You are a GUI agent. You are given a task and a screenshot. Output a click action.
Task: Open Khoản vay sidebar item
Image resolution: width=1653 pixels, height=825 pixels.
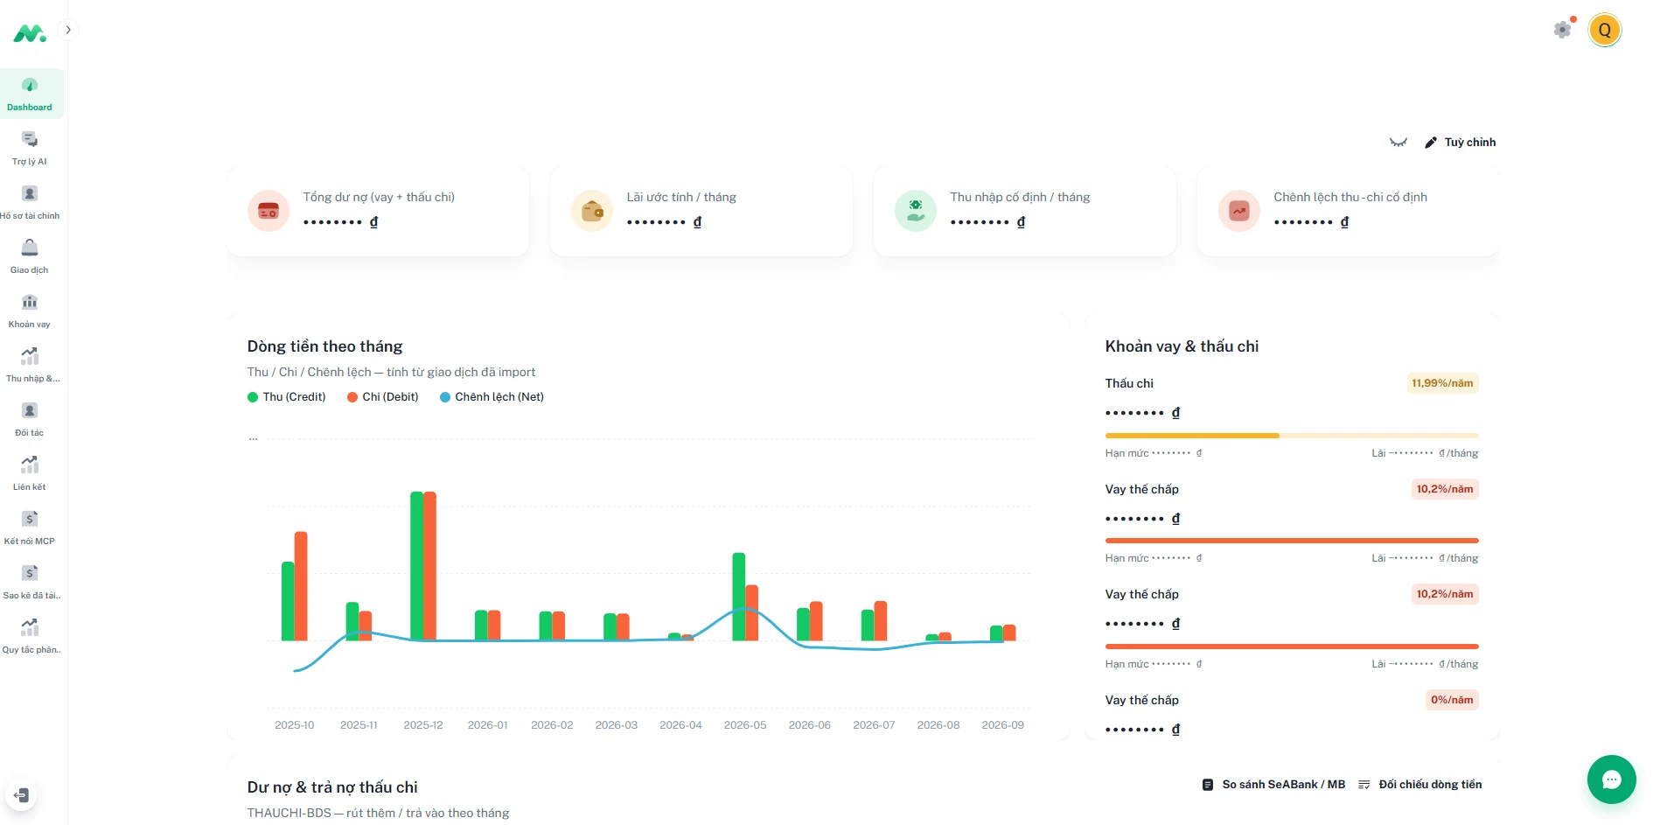point(30,311)
